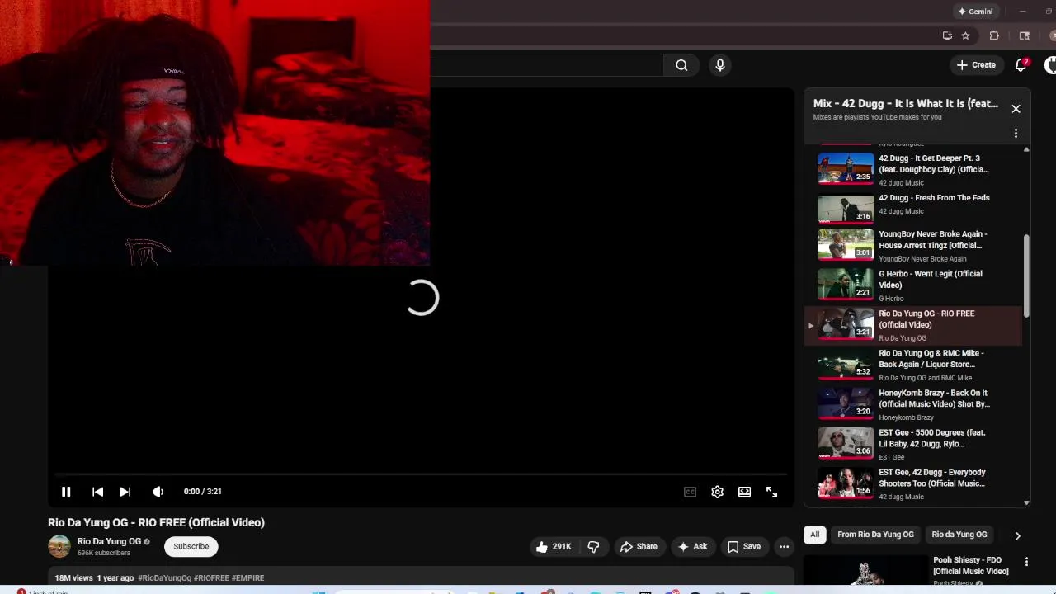Play EST Gee Everybody Shooters Too
Image resolution: width=1056 pixels, height=594 pixels.
(x=912, y=483)
